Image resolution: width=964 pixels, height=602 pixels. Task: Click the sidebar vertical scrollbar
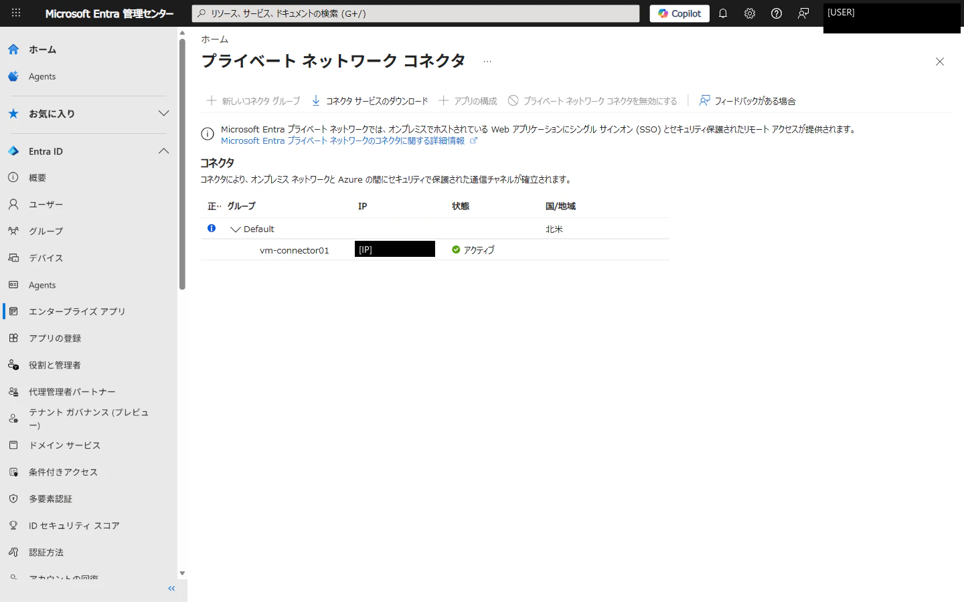coord(182,165)
